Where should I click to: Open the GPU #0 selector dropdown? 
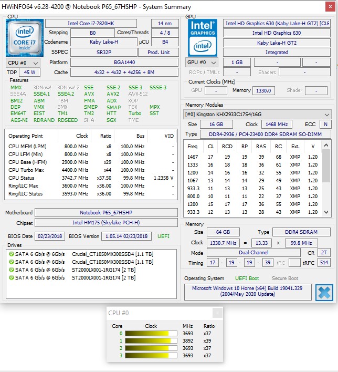(202, 63)
